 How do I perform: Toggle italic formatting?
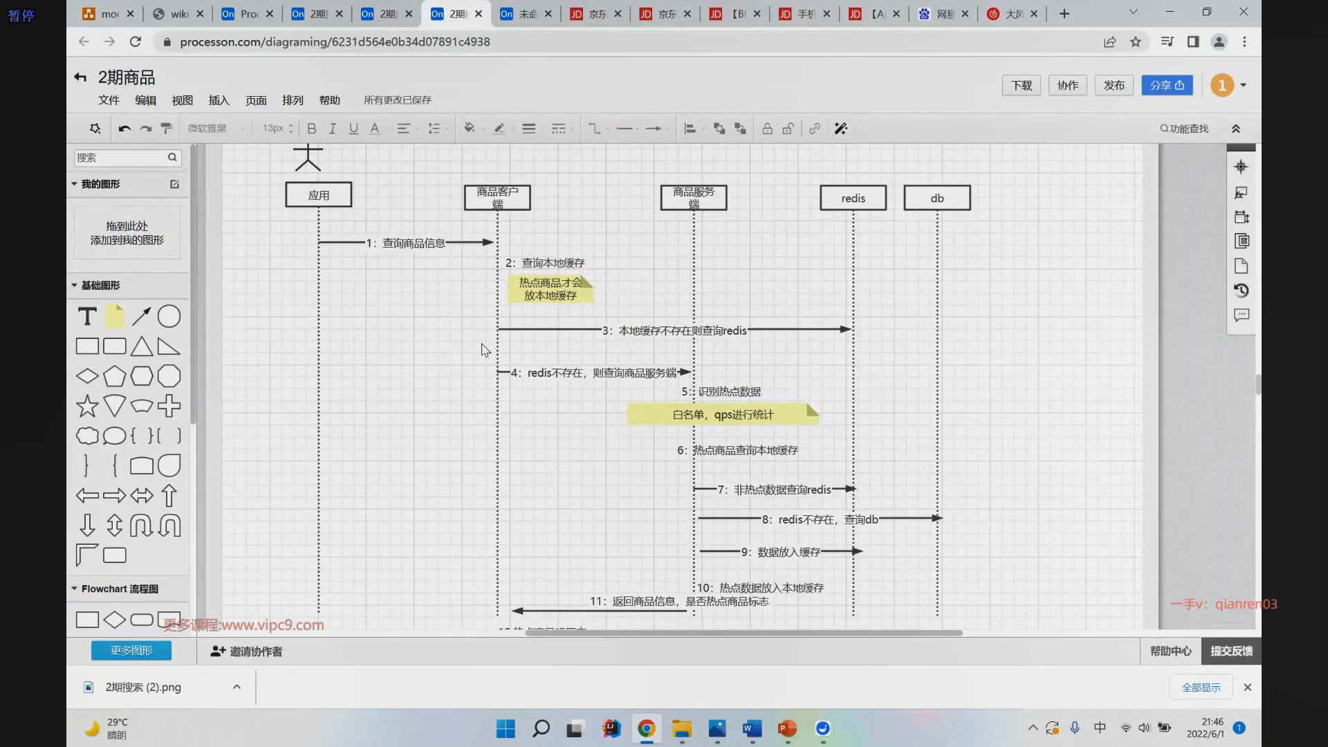[x=333, y=129]
